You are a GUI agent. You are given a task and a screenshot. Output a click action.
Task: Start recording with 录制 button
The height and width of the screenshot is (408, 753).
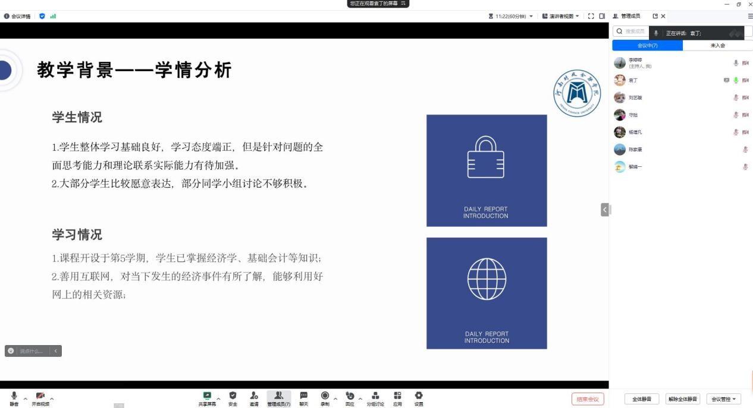click(x=325, y=398)
